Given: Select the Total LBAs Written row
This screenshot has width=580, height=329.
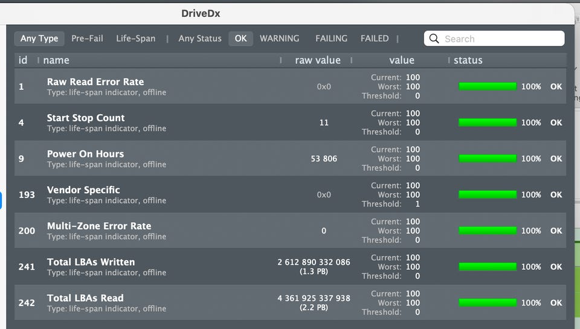Looking at the screenshot, I should [x=291, y=267].
